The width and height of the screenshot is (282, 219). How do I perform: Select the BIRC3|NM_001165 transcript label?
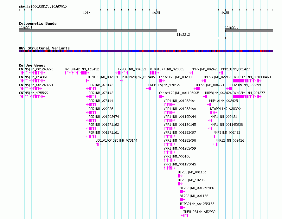point(192,172)
